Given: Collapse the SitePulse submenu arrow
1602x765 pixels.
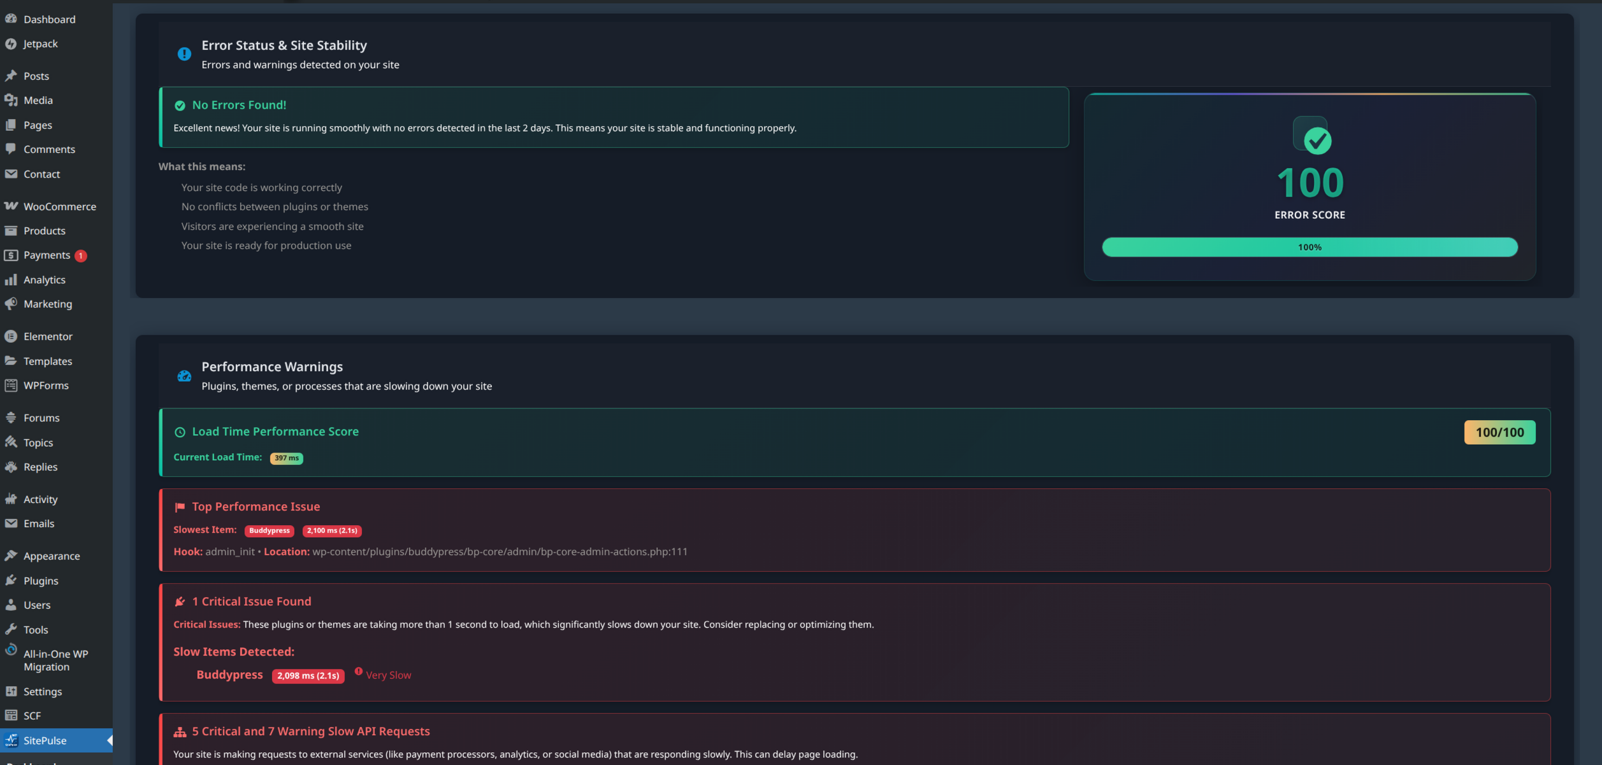Looking at the screenshot, I should click(x=112, y=740).
